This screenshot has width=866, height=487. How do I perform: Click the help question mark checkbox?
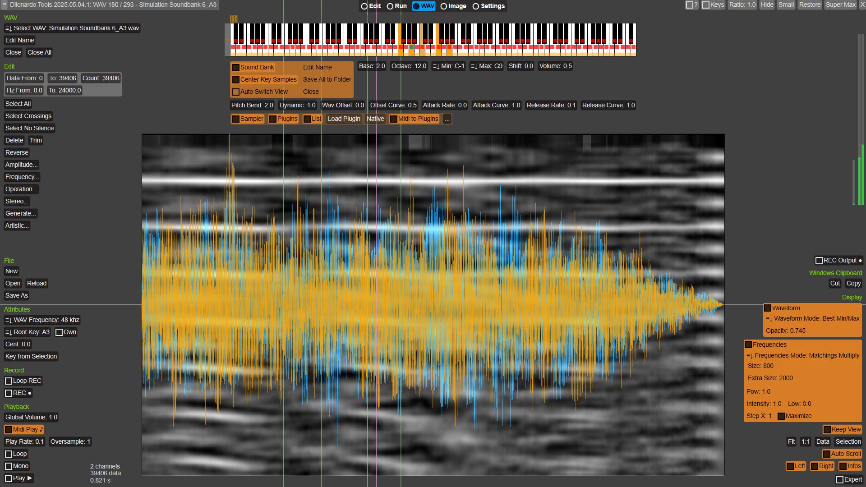689,5
